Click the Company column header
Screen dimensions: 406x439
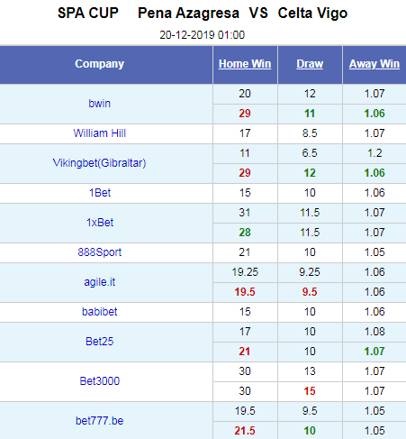pos(99,64)
